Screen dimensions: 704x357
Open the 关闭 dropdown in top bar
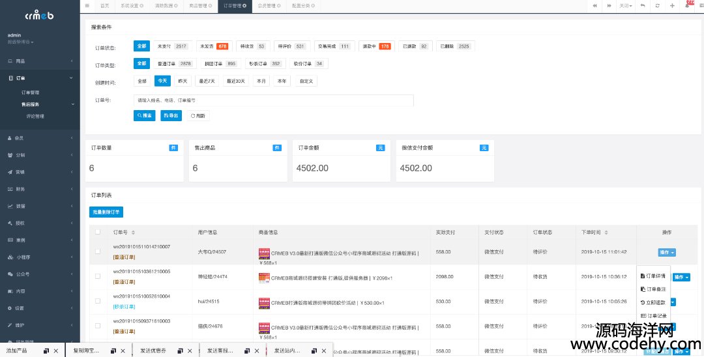pos(626,5)
